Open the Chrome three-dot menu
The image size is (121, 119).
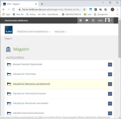click(x=117, y=9)
